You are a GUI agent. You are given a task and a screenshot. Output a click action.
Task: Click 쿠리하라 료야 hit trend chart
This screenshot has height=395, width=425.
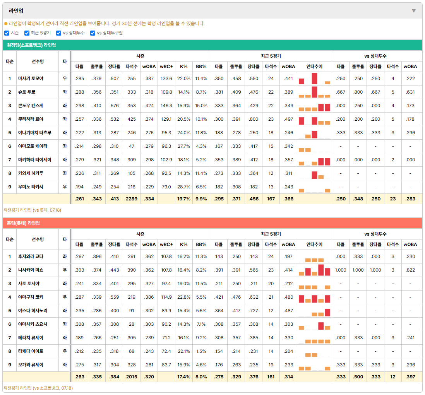tap(314, 119)
